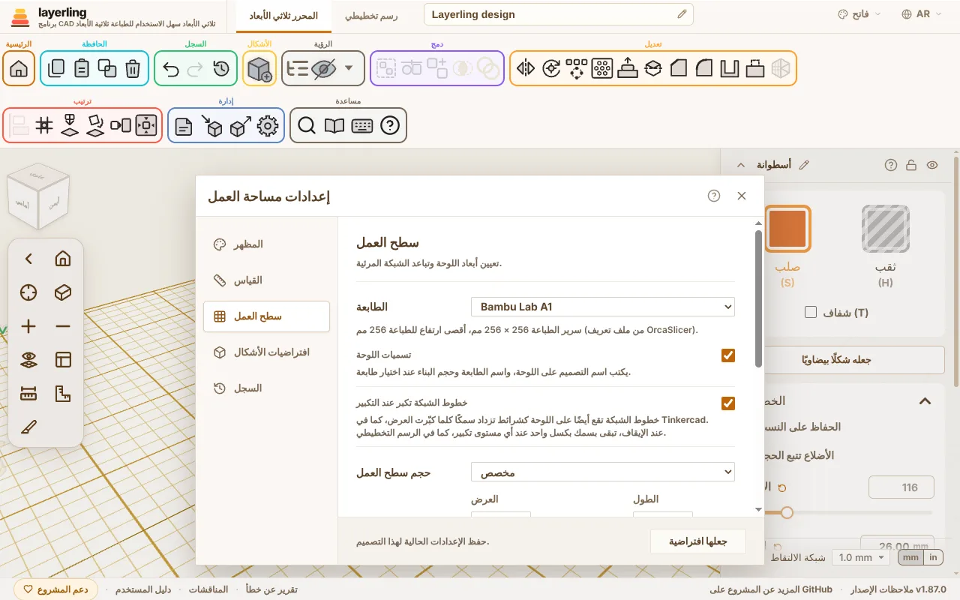The image size is (960, 600).
Task: Click the plus zoom-in icon in viewport panel
Action: click(28, 326)
